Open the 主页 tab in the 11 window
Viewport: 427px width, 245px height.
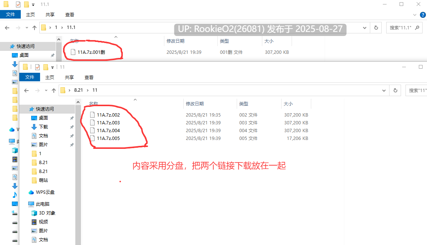click(50, 77)
